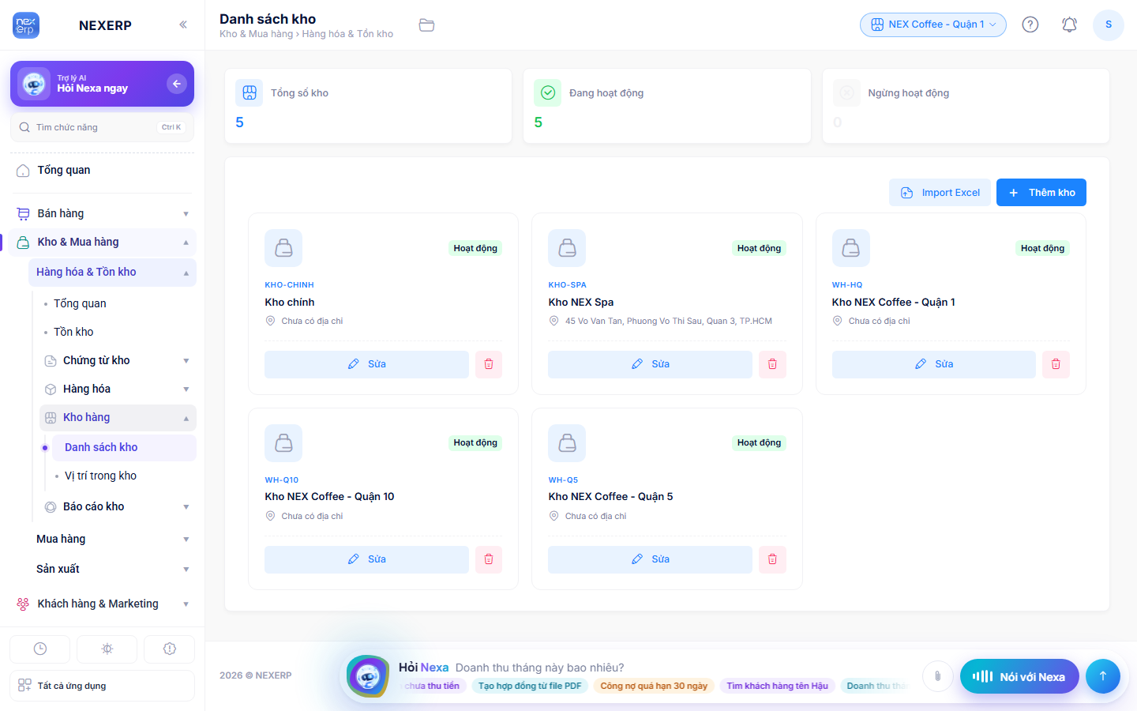Click the arrow icon on Hỏi Nexa banner

click(x=177, y=84)
